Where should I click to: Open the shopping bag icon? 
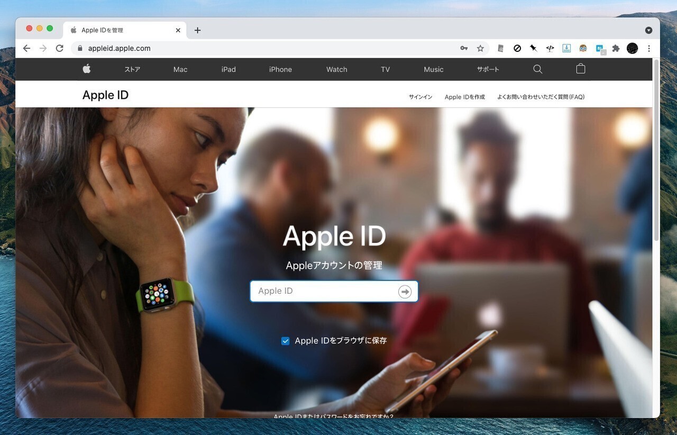point(581,69)
